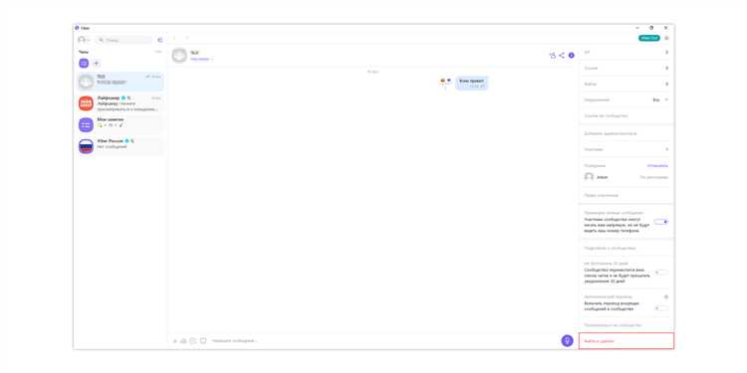This screenshot has height=373, width=747.
Task: Open the profile avatar menu beside the search box
Action: (x=84, y=40)
